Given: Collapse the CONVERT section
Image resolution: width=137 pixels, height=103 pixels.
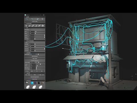Looking at the screenshot, I should tap(25, 73).
